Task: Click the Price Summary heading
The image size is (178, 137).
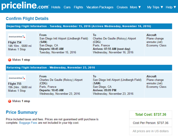Action: pos(22,112)
